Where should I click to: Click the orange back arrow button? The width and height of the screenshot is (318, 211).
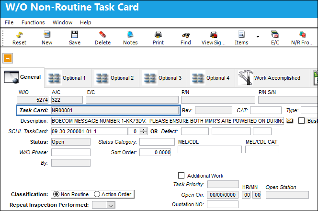click(8, 58)
